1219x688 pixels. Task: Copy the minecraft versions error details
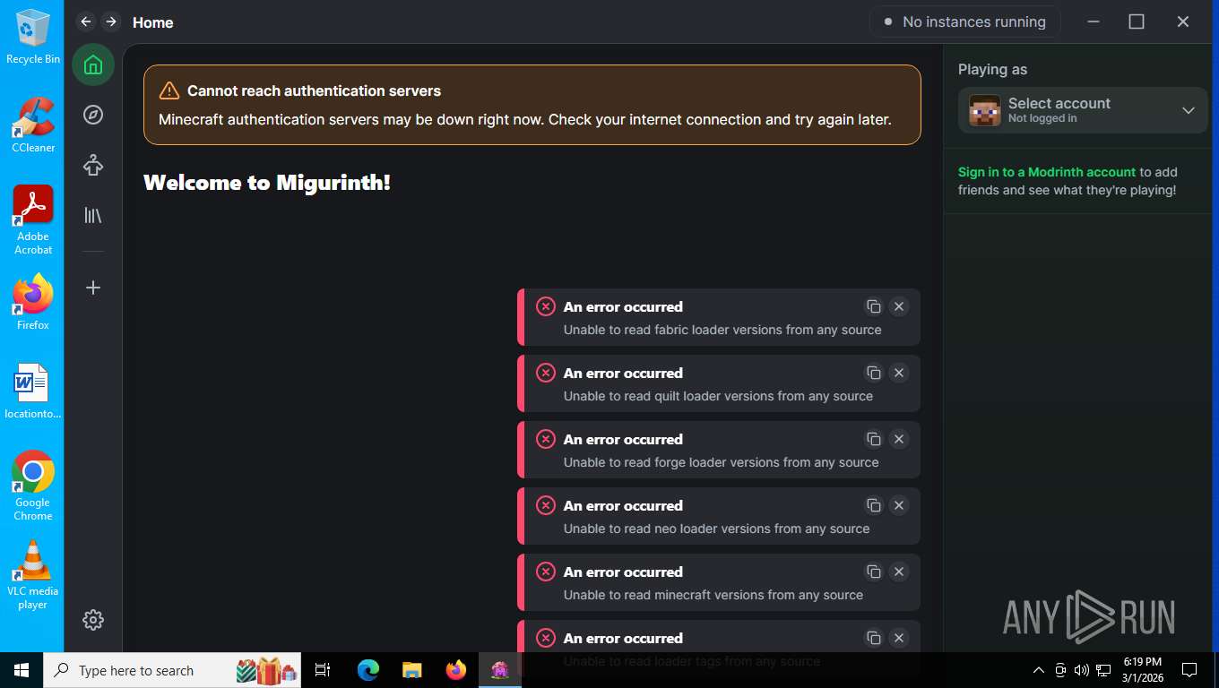point(874,572)
